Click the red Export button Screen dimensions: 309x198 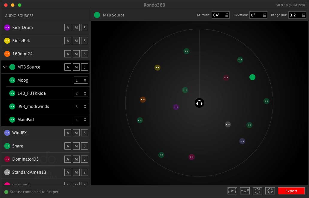(x=291, y=191)
